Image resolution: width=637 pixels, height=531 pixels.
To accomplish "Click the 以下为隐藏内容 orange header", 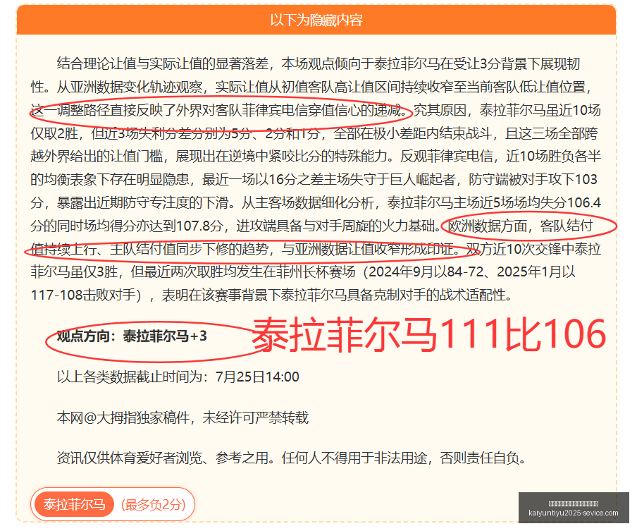I will click(316, 20).
